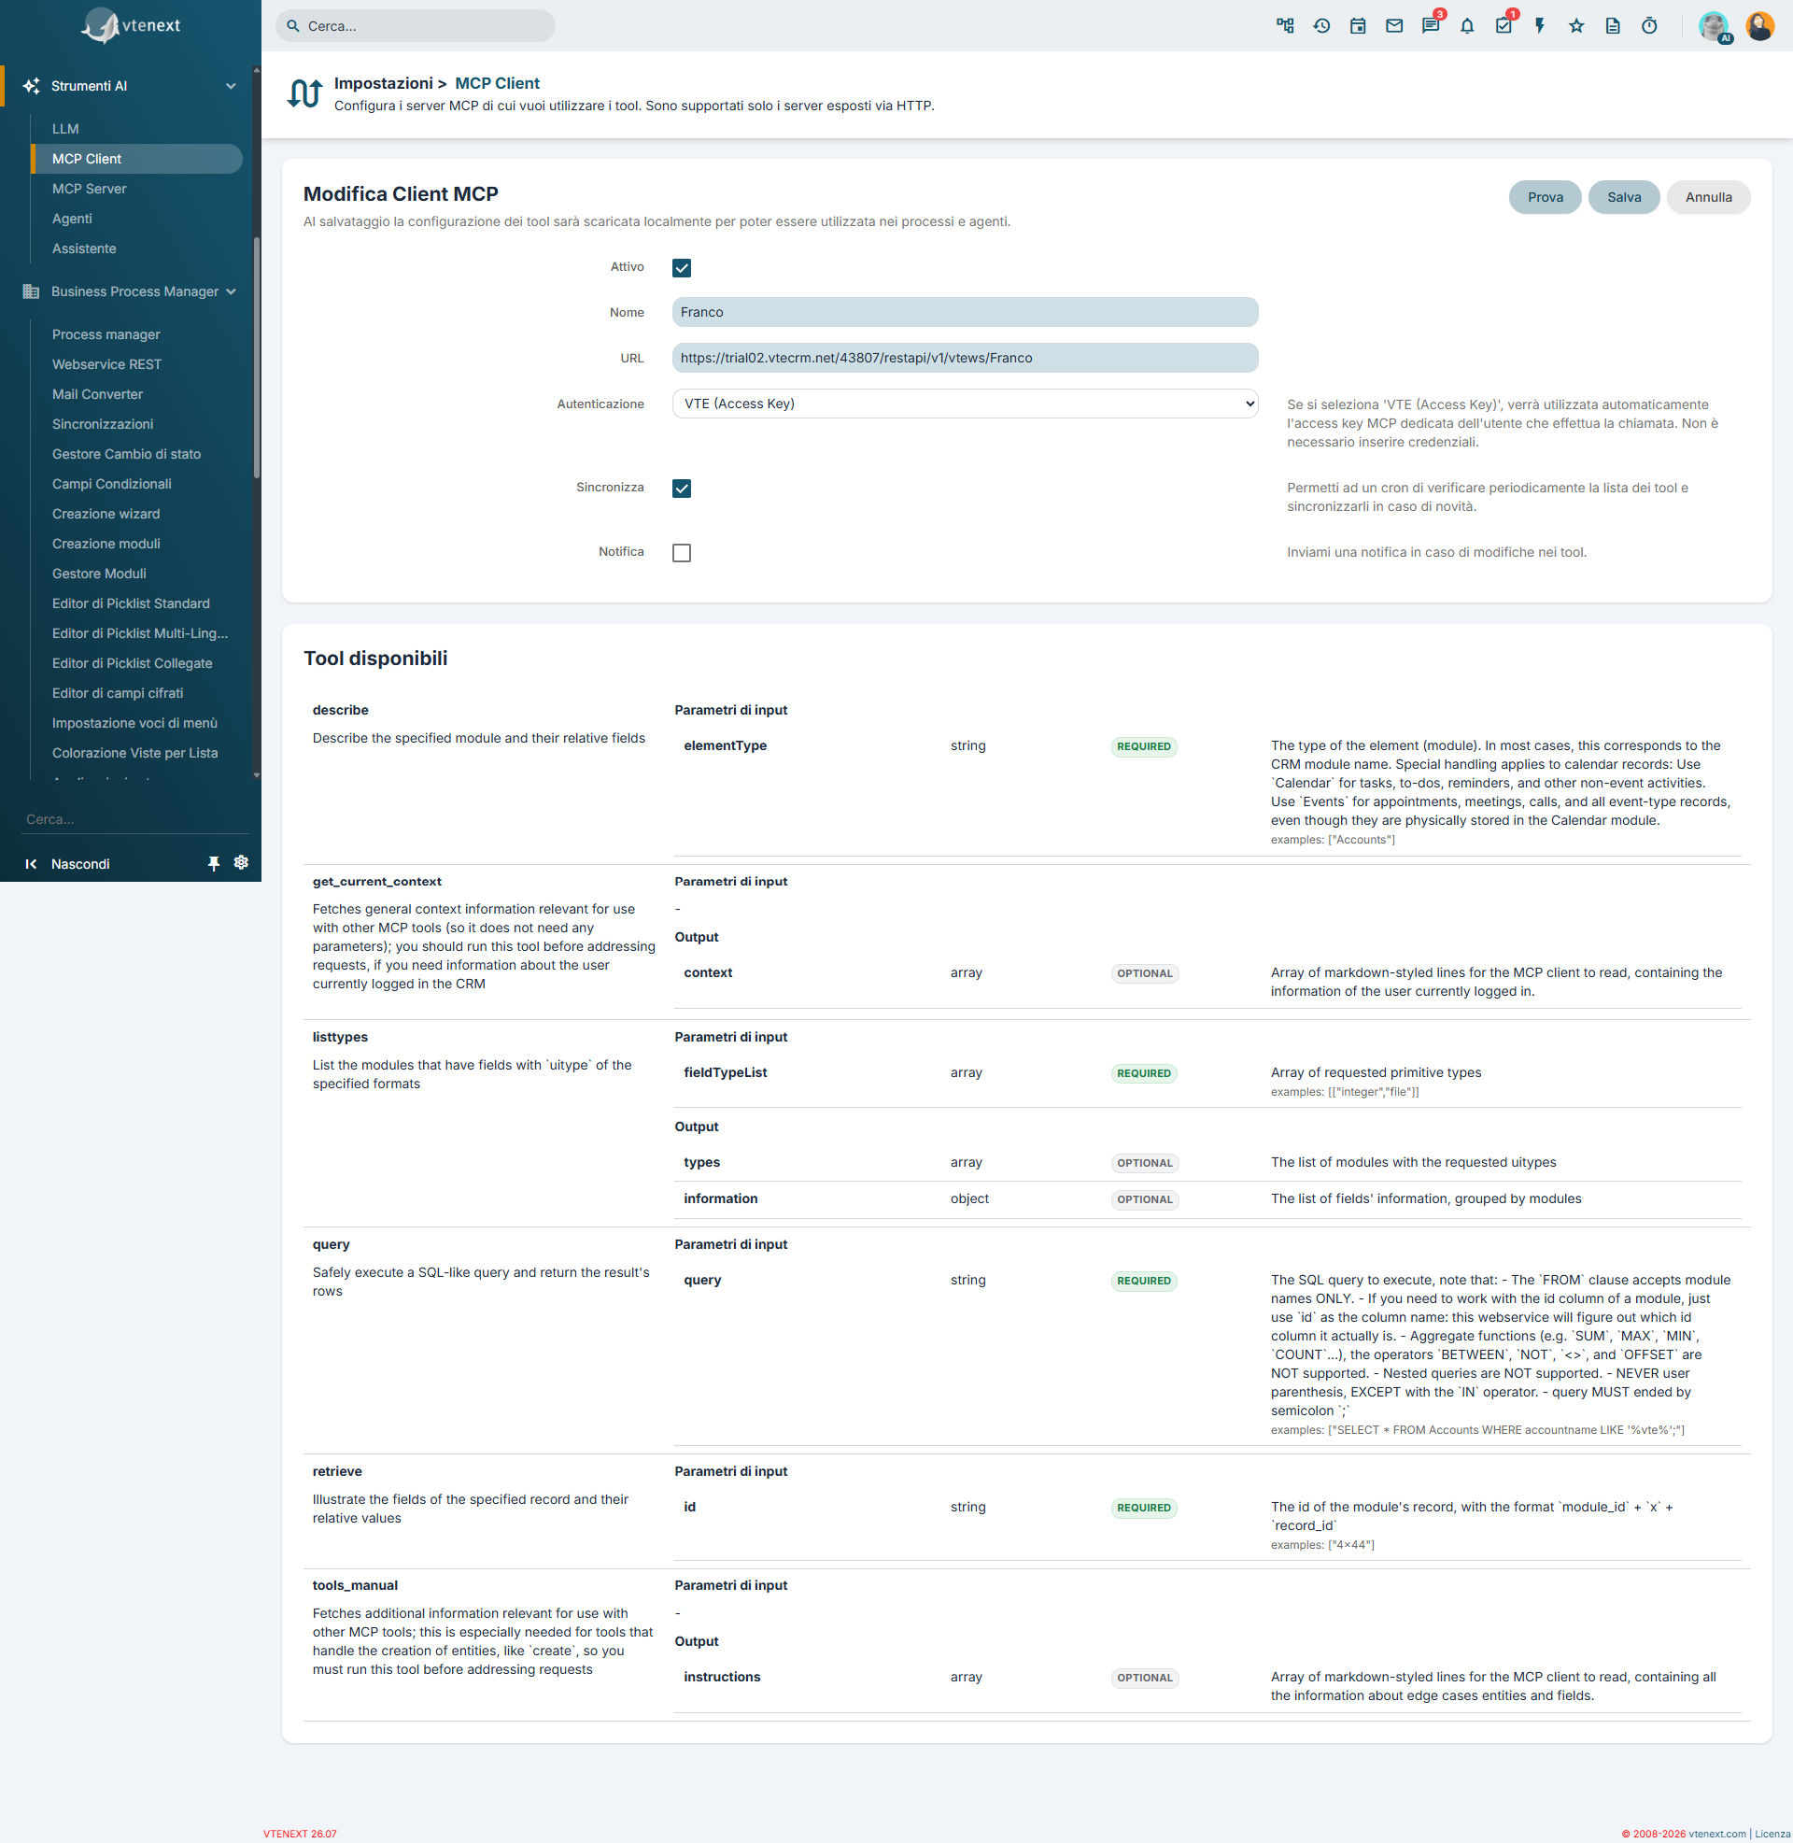Uncheck the Sincronizza checkbox
The height and width of the screenshot is (1843, 1793).
coord(682,489)
